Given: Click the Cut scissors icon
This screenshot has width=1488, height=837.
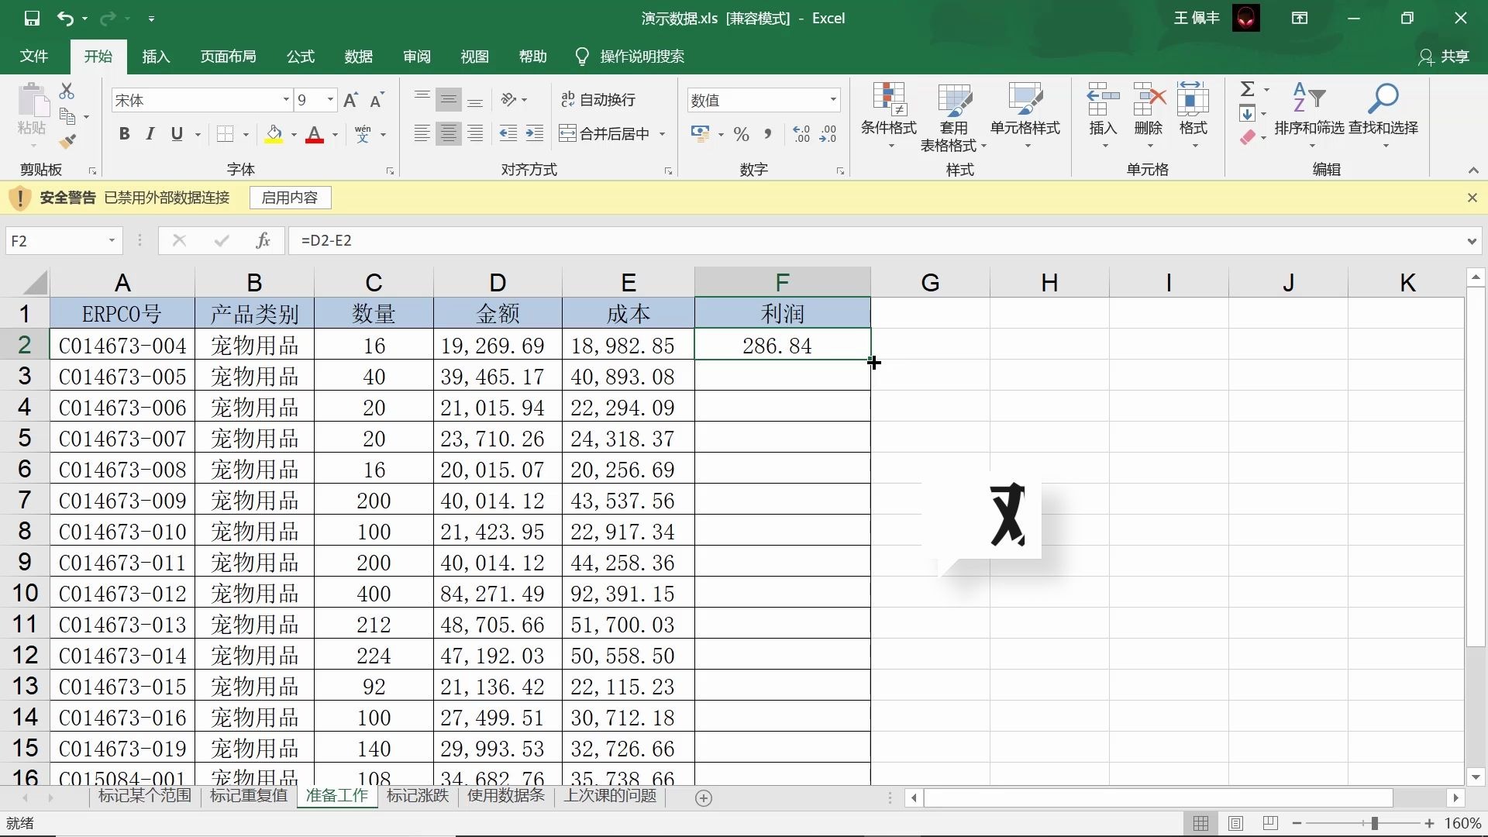Looking at the screenshot, I should (67, 91).
